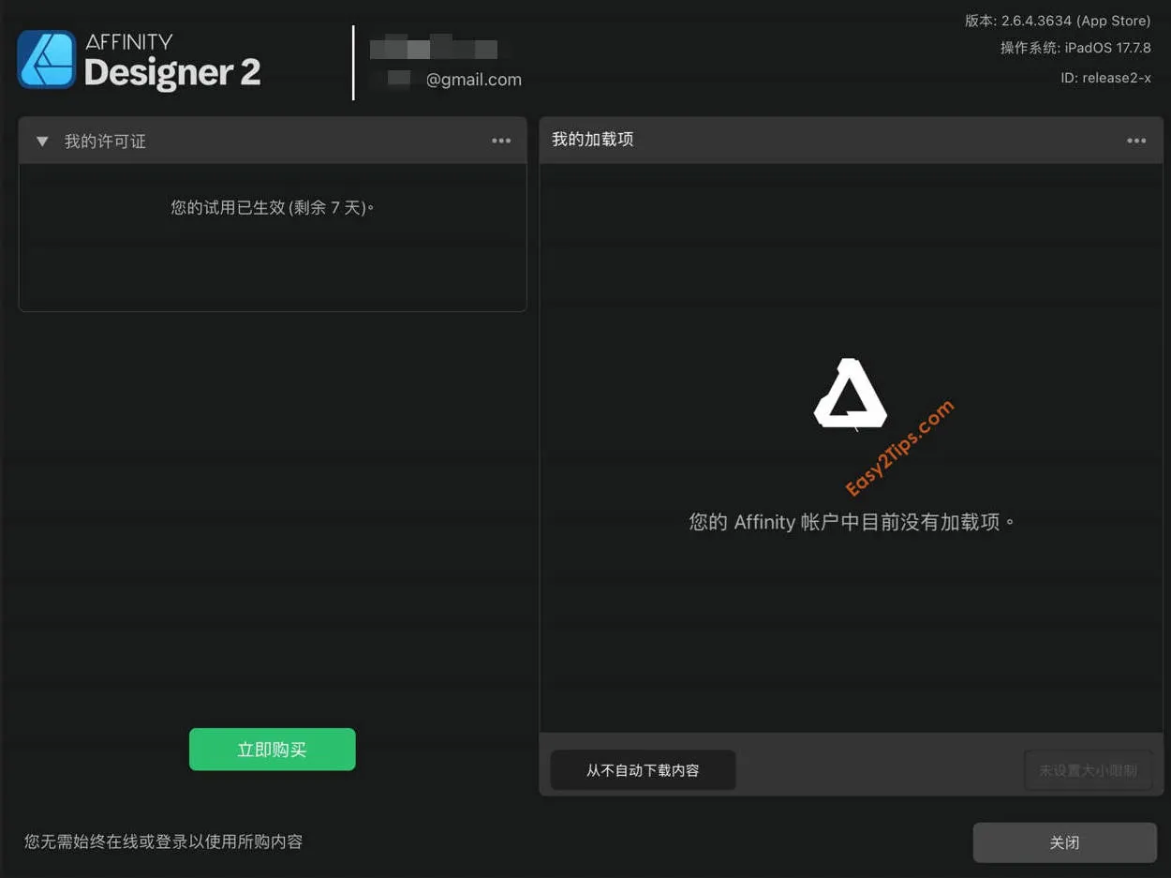Click the ID: release2-x text

pyautogui.click(x=1105, y=78)
